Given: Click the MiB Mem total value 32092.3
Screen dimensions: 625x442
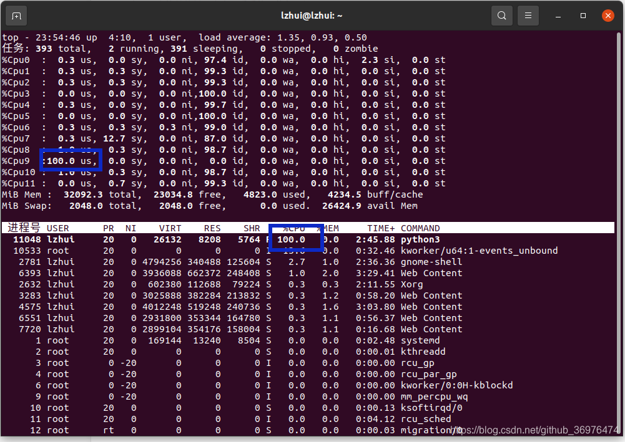Looking at the screenshot, I should click(x=83, y=195).
